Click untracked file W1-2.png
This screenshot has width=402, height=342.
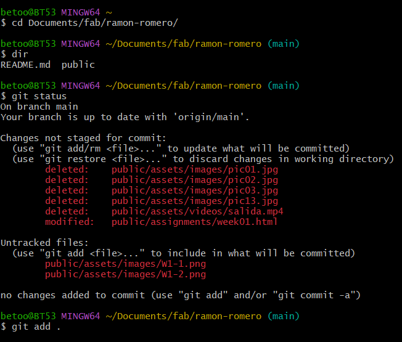coord(125,274)
